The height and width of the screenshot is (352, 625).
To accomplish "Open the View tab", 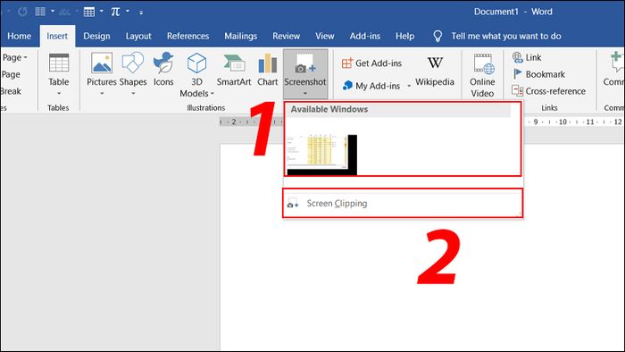I will (324, 36).
